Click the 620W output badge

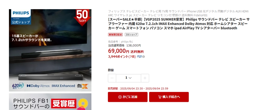click(x=18, y=86)
